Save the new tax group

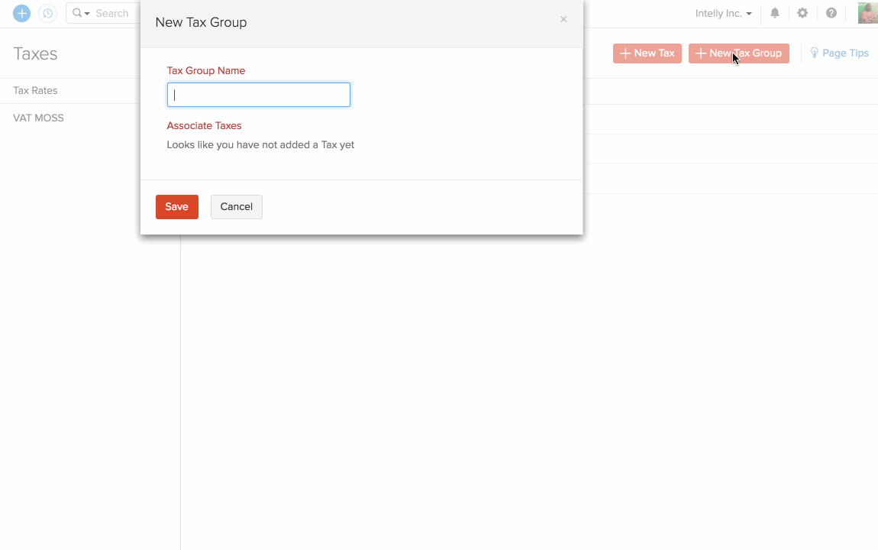(x=176, y=207)
